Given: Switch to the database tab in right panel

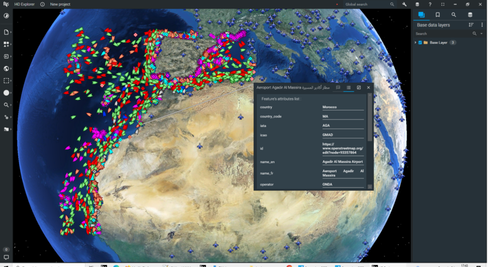Looking at the screenshot, I should click(x=470, y=14).
